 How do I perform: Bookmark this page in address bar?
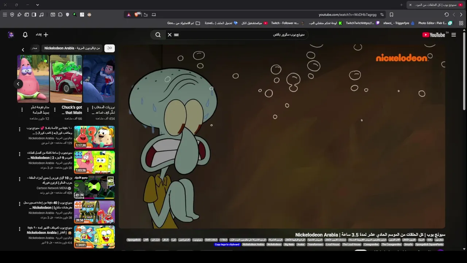pos(391,15)
